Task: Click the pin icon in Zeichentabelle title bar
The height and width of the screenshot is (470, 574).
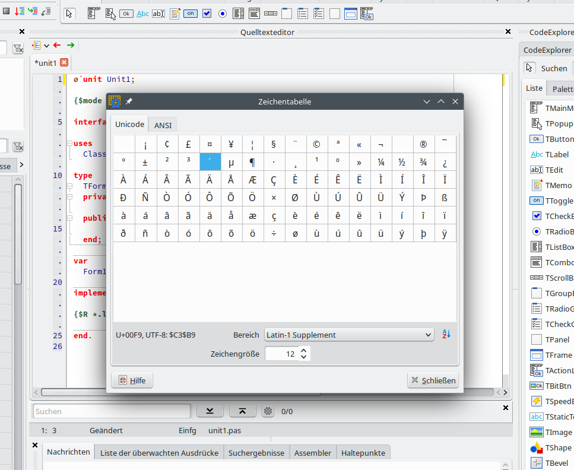Action: (x=129, y=101)
